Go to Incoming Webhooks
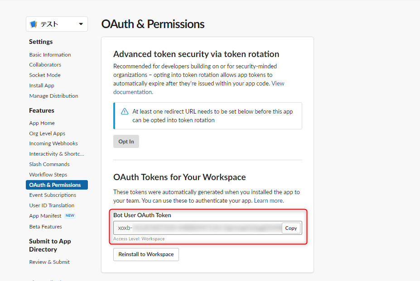This screenshot has width=420, height=281. pyautogui.click(x=53, y=143)
